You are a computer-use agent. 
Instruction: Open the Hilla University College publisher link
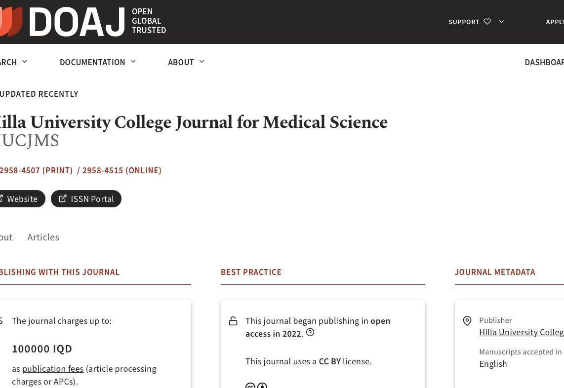tap(521, 332)
